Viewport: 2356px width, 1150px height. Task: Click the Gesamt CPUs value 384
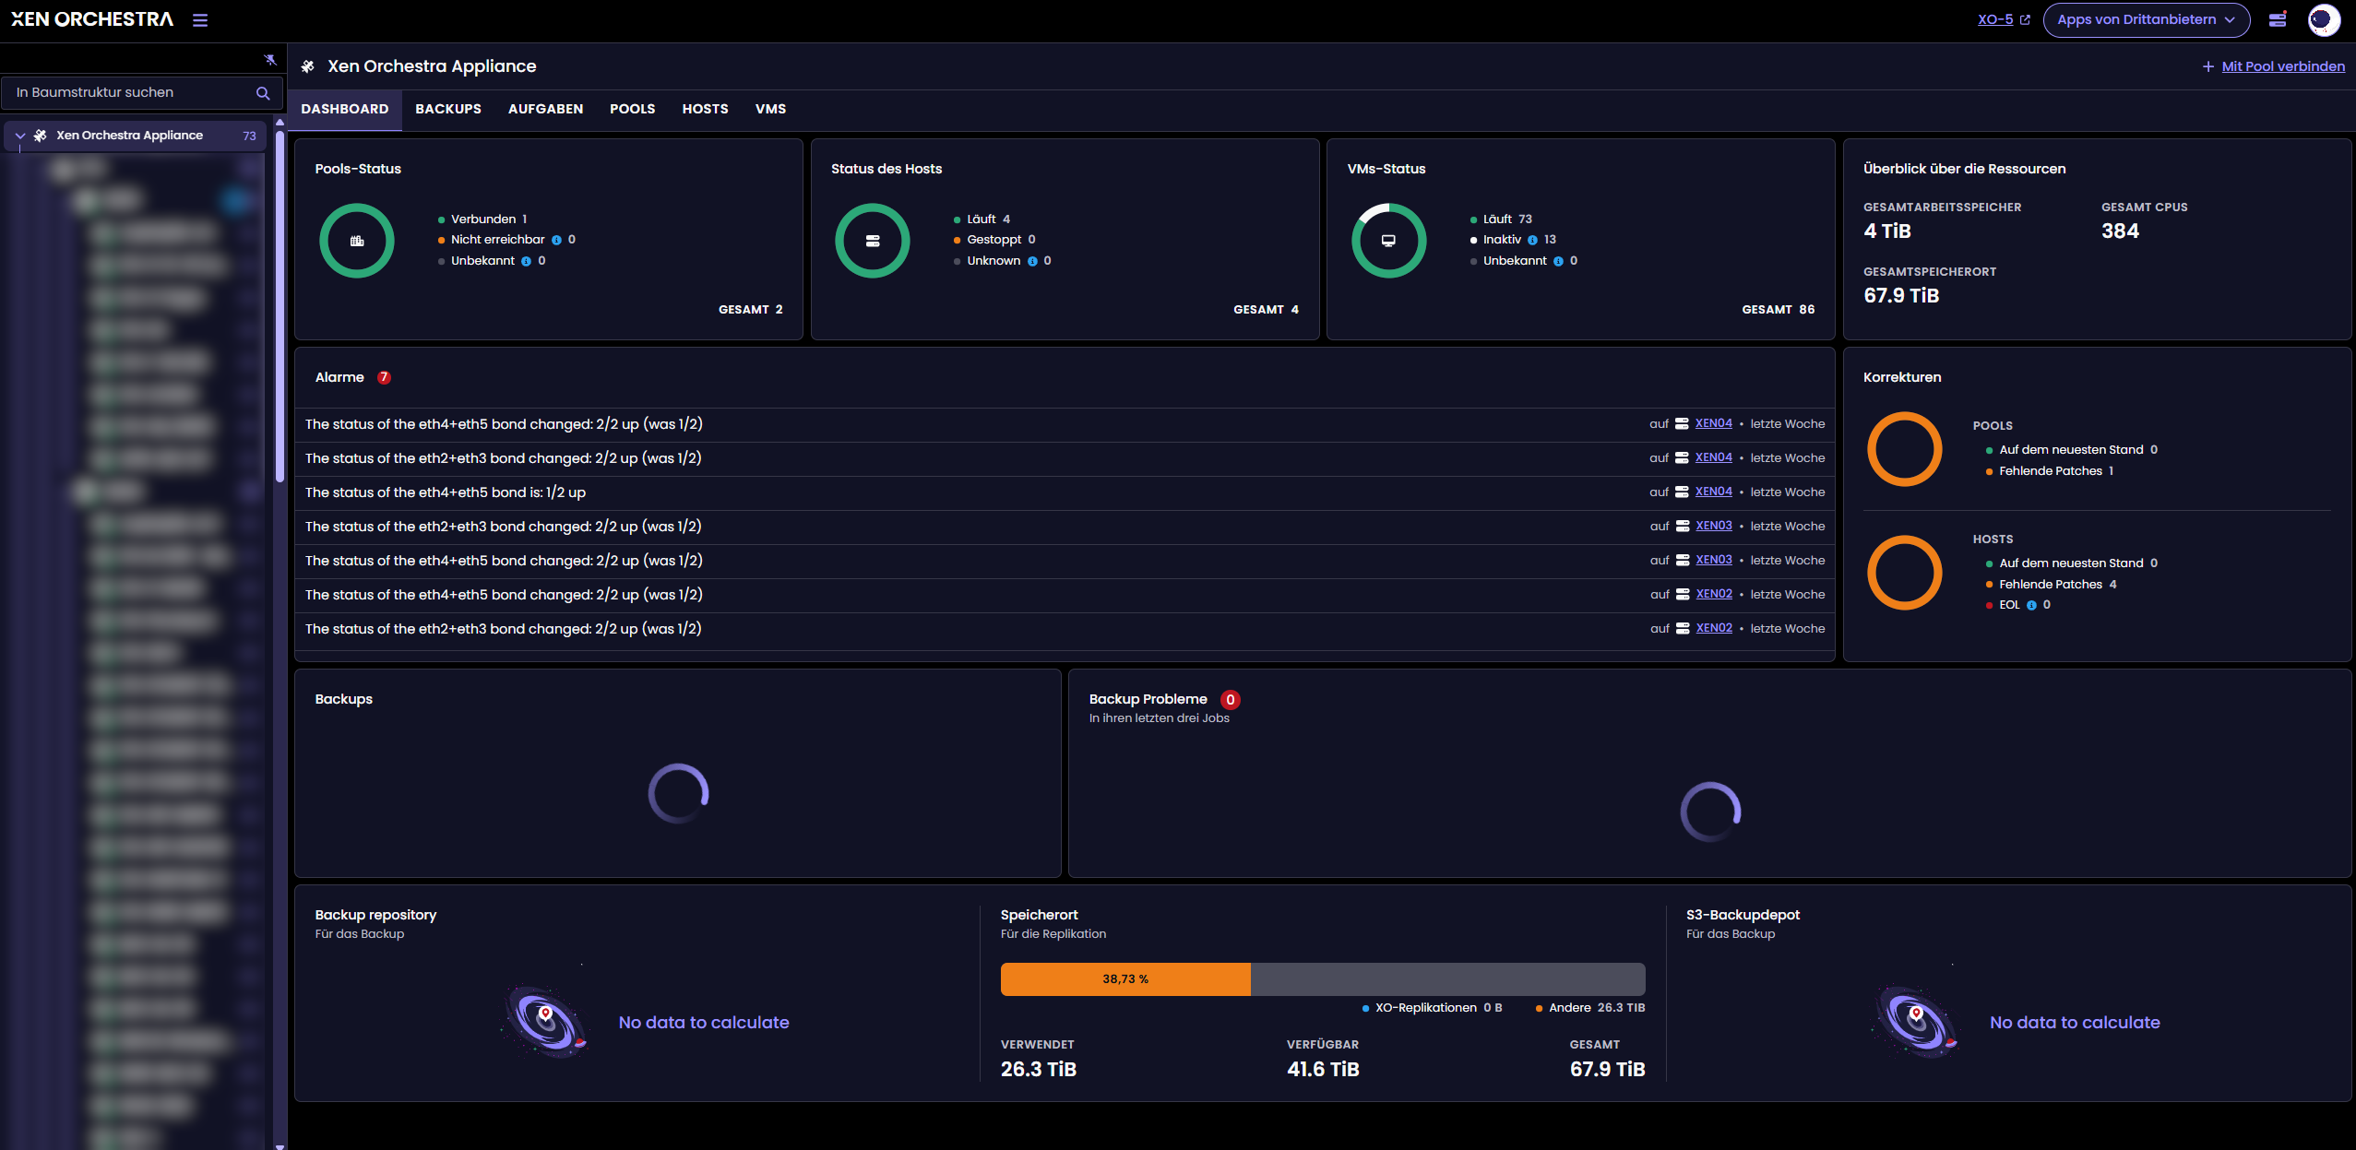pos(2120,231)
